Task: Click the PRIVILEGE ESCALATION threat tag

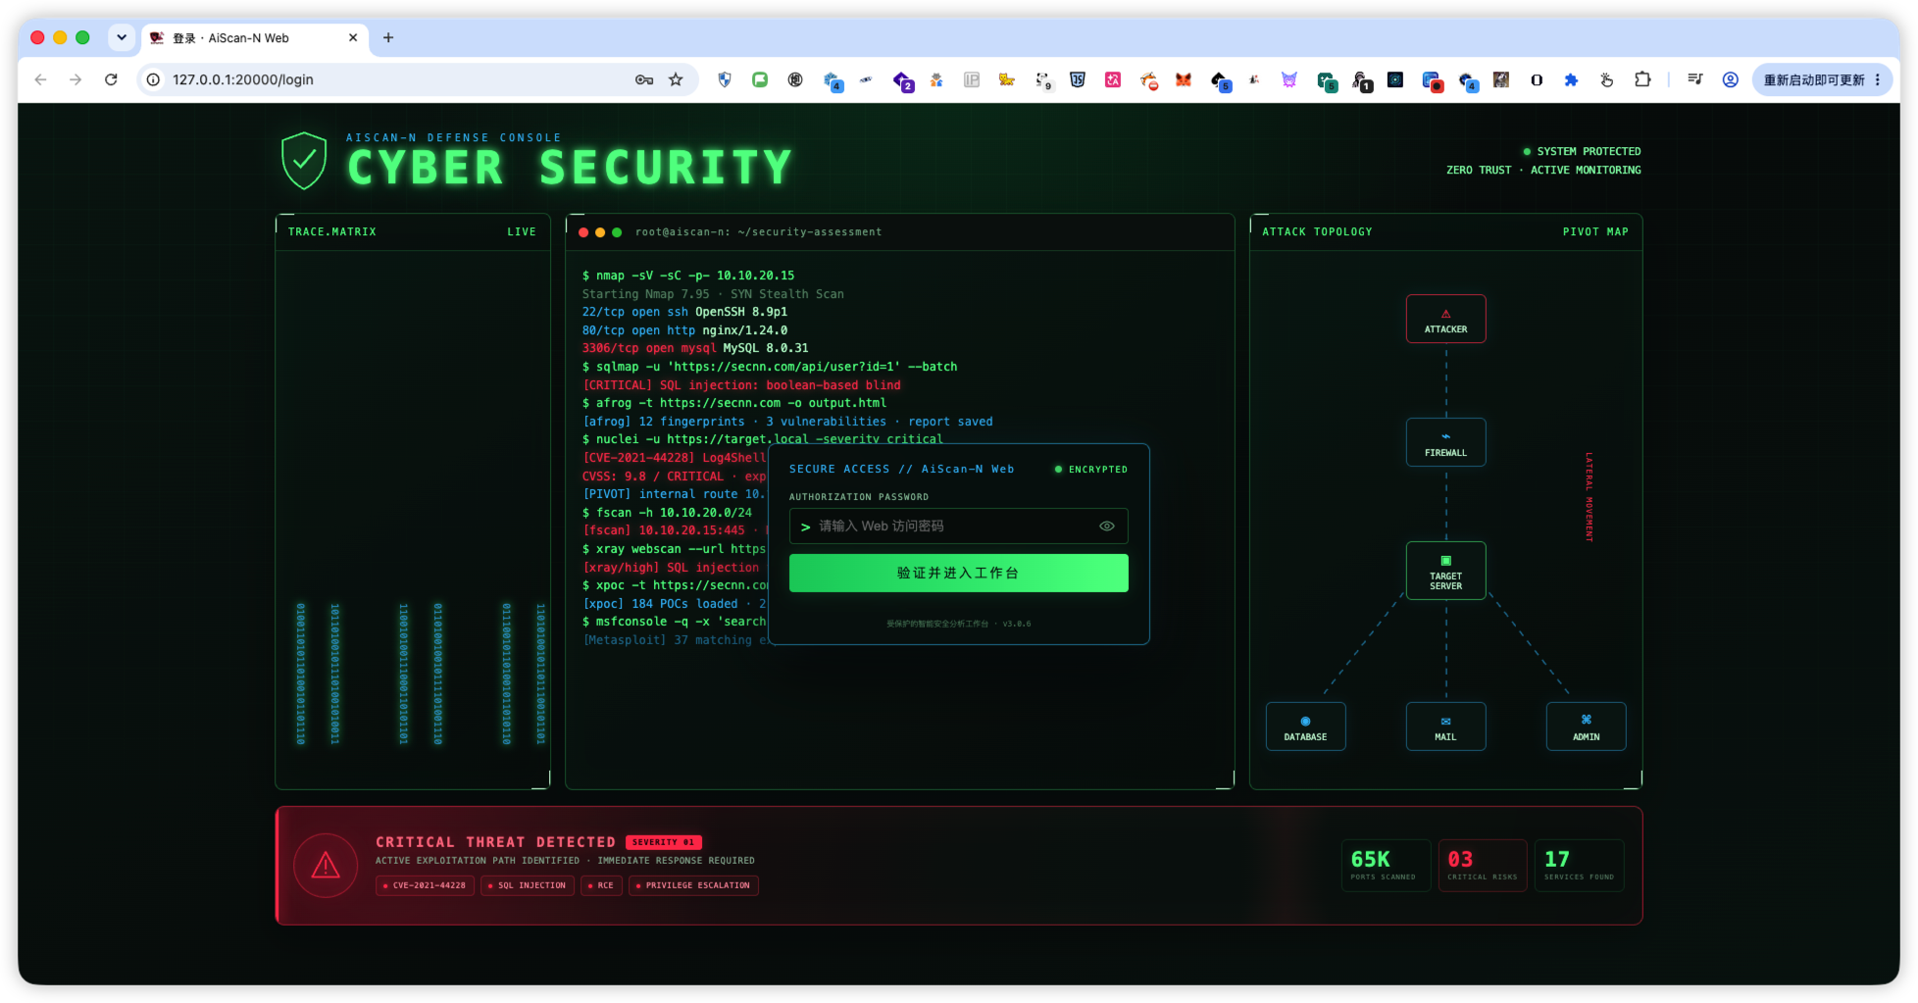Action: pyautogui.click(x=693, y=885)
